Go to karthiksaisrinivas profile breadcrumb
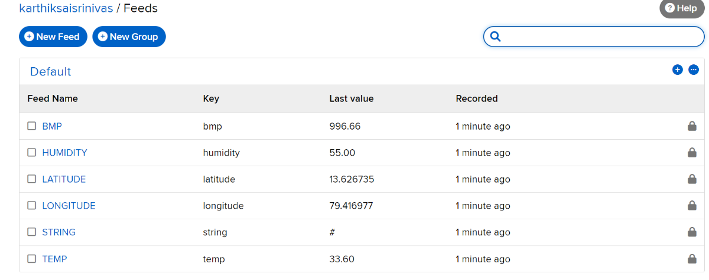The image size is (709, 280). tap(66, 8)
